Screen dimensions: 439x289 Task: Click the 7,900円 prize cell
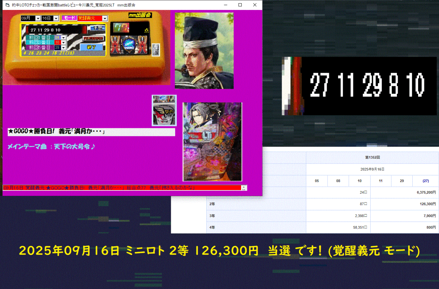405,216
